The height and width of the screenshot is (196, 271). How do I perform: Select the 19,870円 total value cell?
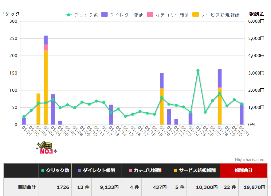[254, 186]
